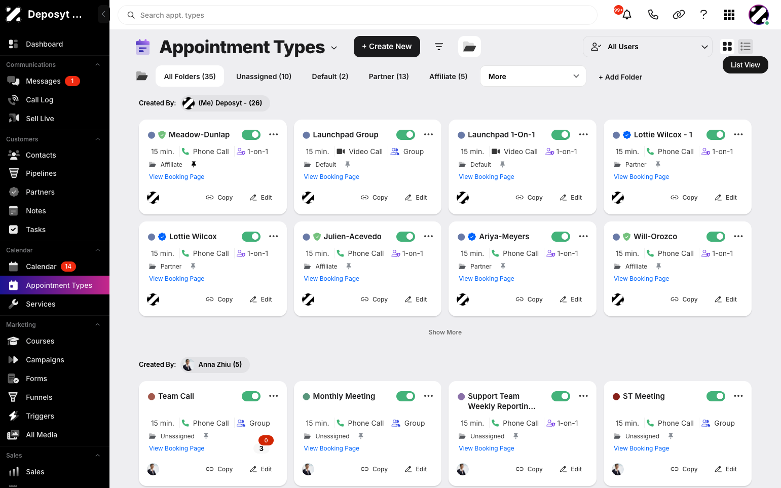This screenshot has height=488, width=781.
Task: Pin the Lottie Wilcox - 1 appointment
Action: (x=658, y=164)
